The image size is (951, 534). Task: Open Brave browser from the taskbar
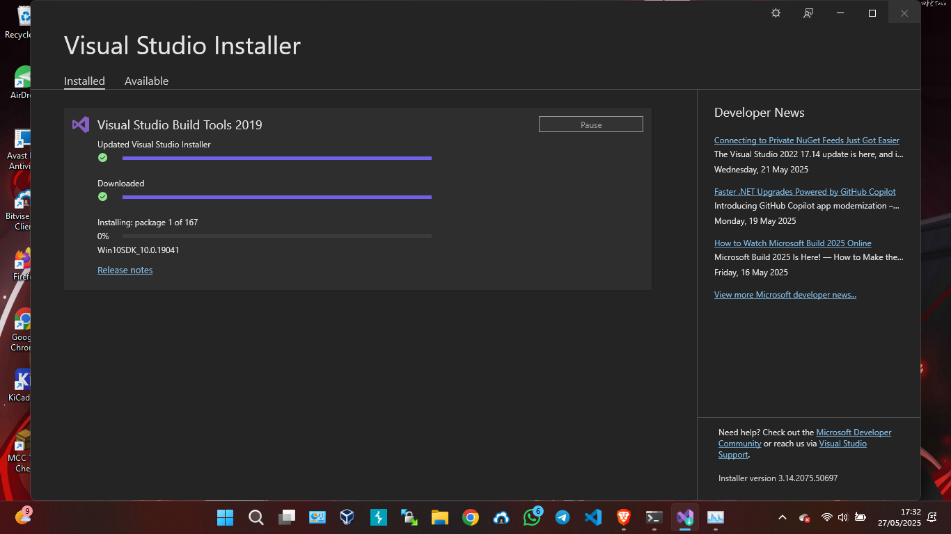click(x=624, y=517)
